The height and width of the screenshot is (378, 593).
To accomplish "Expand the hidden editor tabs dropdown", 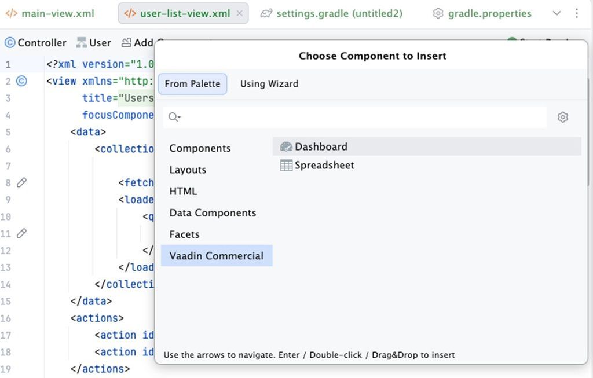I will (557, 13).
